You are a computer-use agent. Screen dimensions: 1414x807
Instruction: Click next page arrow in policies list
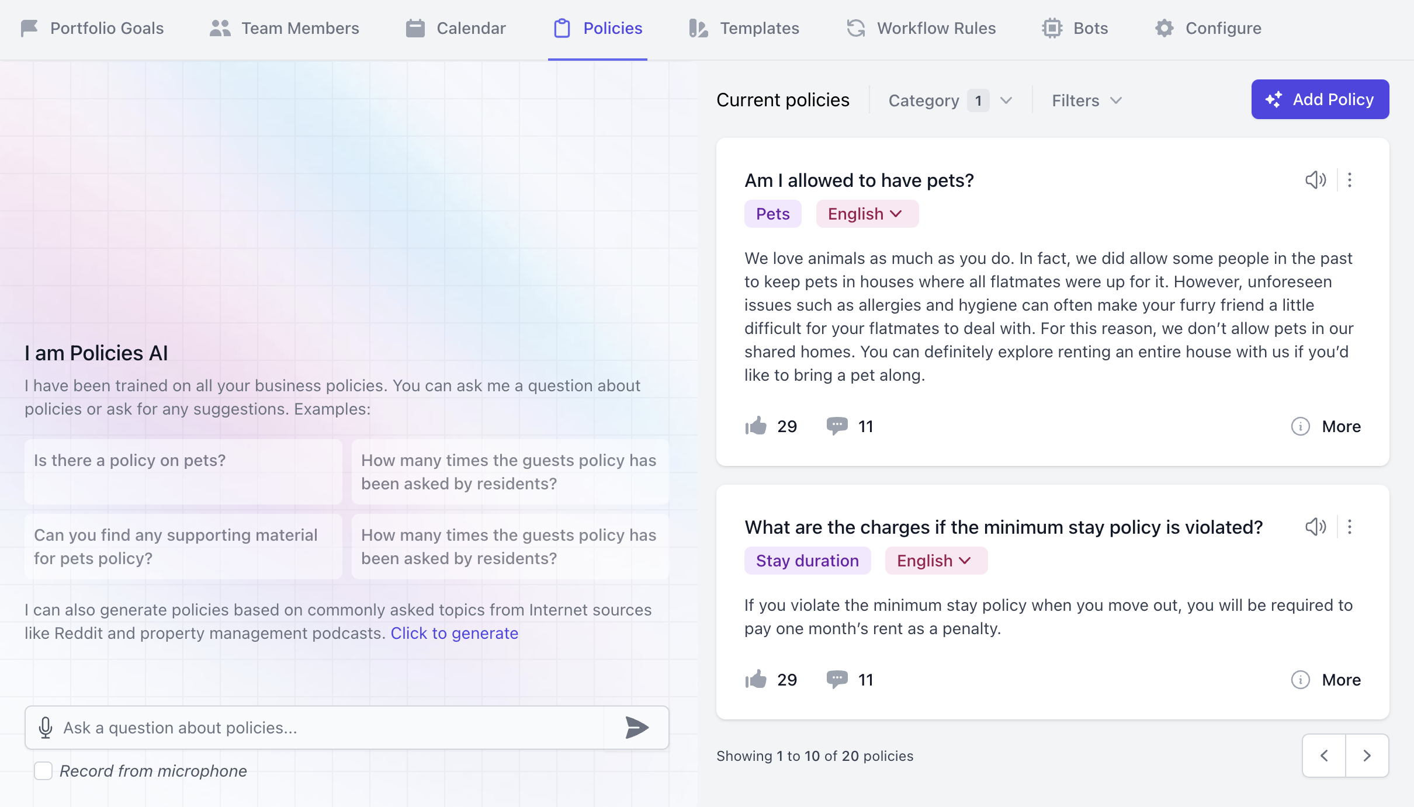click(1367, 756)
